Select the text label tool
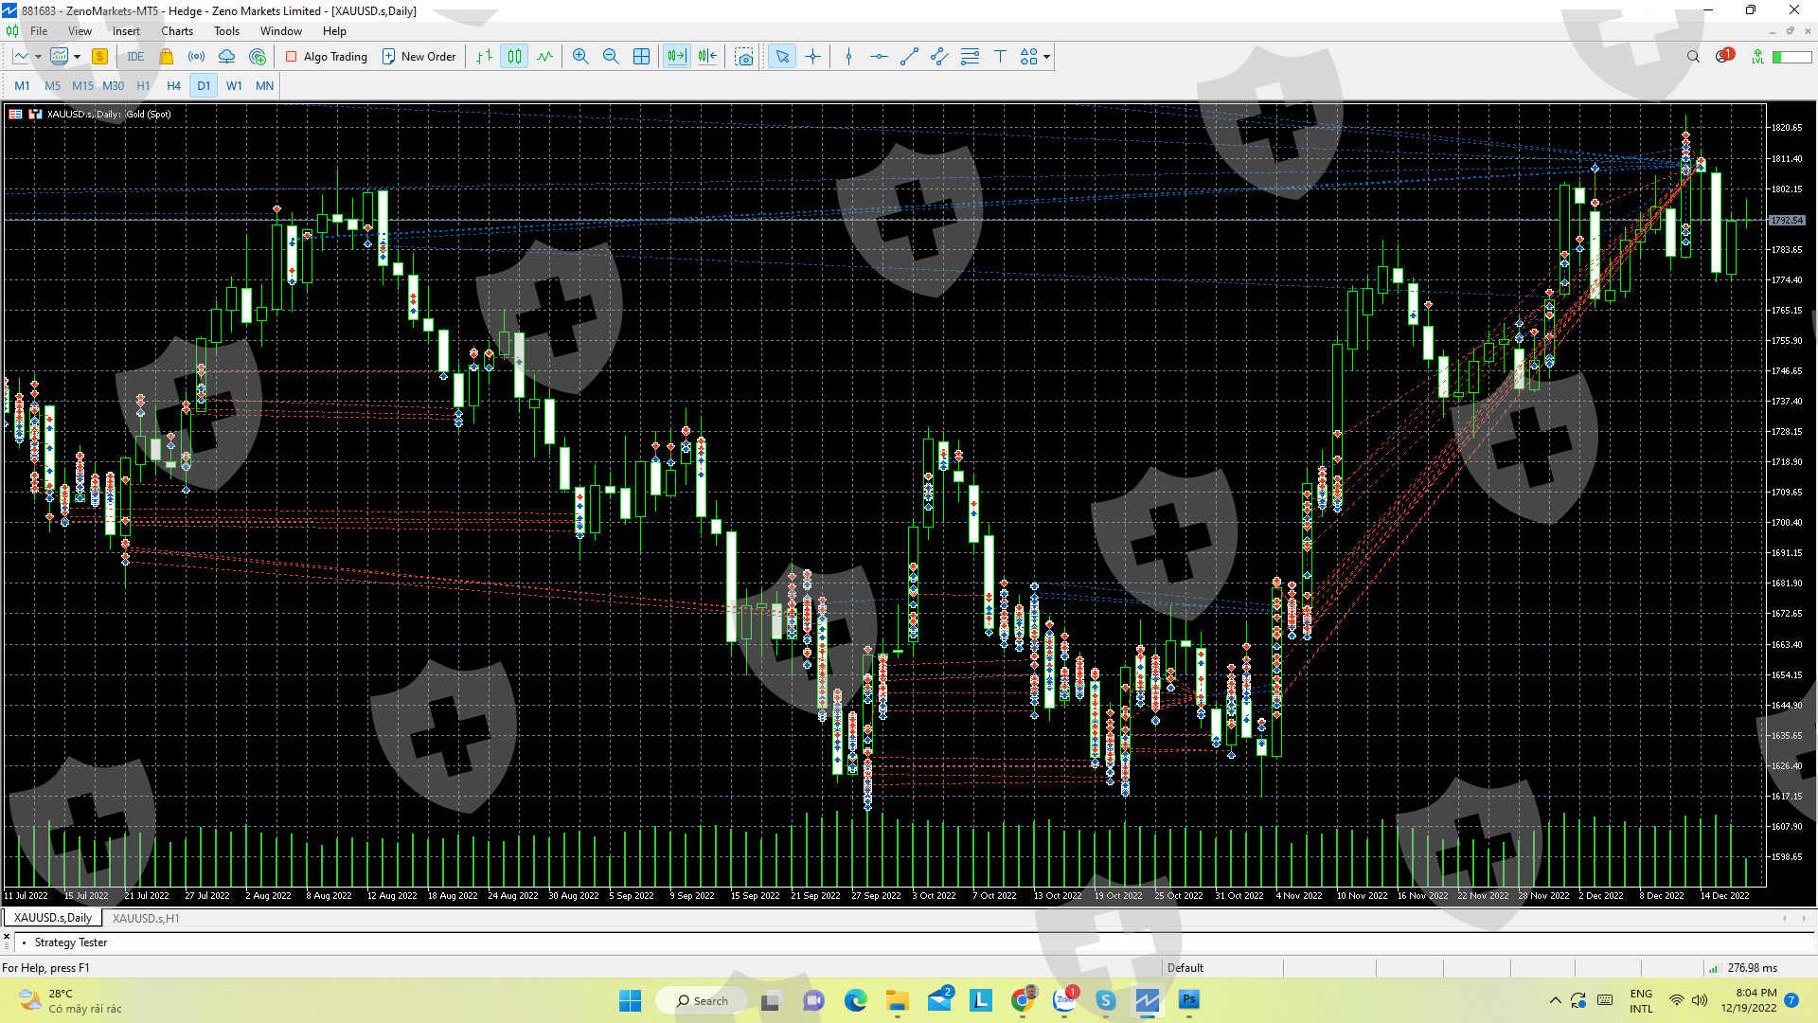 click(1000, 57)
